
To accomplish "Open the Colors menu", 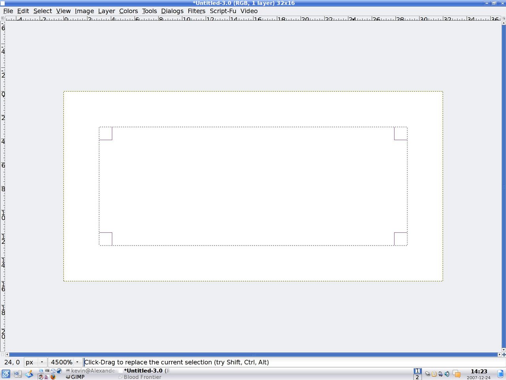I will pyautogui.click(x=128, y=11).
